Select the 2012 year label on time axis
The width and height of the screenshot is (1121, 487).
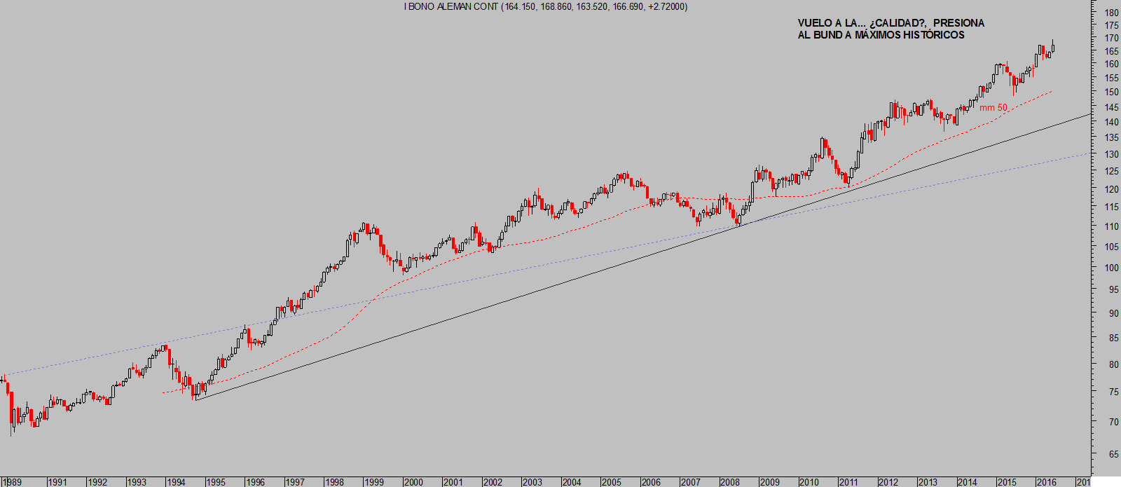[x=888, y=482]
